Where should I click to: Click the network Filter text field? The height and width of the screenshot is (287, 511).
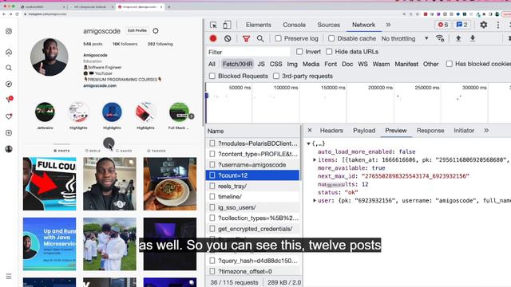point(248,52)
